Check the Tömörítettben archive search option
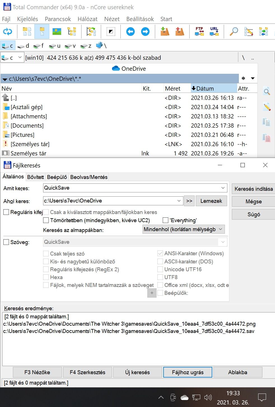This screenshot has height=407, width=275. coord(46,220)
